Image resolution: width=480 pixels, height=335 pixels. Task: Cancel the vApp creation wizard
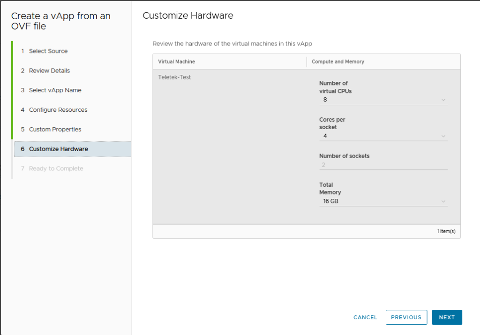tap(365, 317)
